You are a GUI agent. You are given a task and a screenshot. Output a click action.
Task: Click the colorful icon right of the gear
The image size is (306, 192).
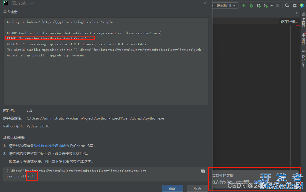(x=302, y=6)
